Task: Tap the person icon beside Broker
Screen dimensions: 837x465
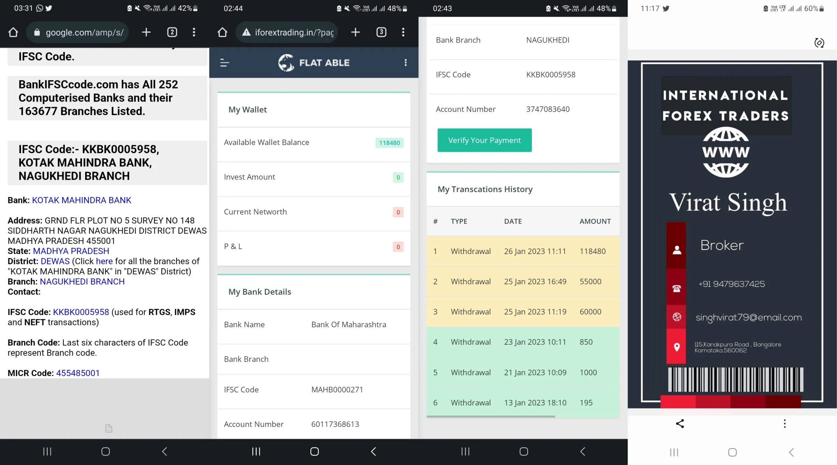Action: (x=677, y=250)
